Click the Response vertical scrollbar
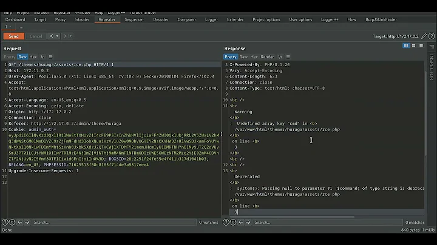The width and height of the screenshot is (437, 245). click(x=425, y=113)
